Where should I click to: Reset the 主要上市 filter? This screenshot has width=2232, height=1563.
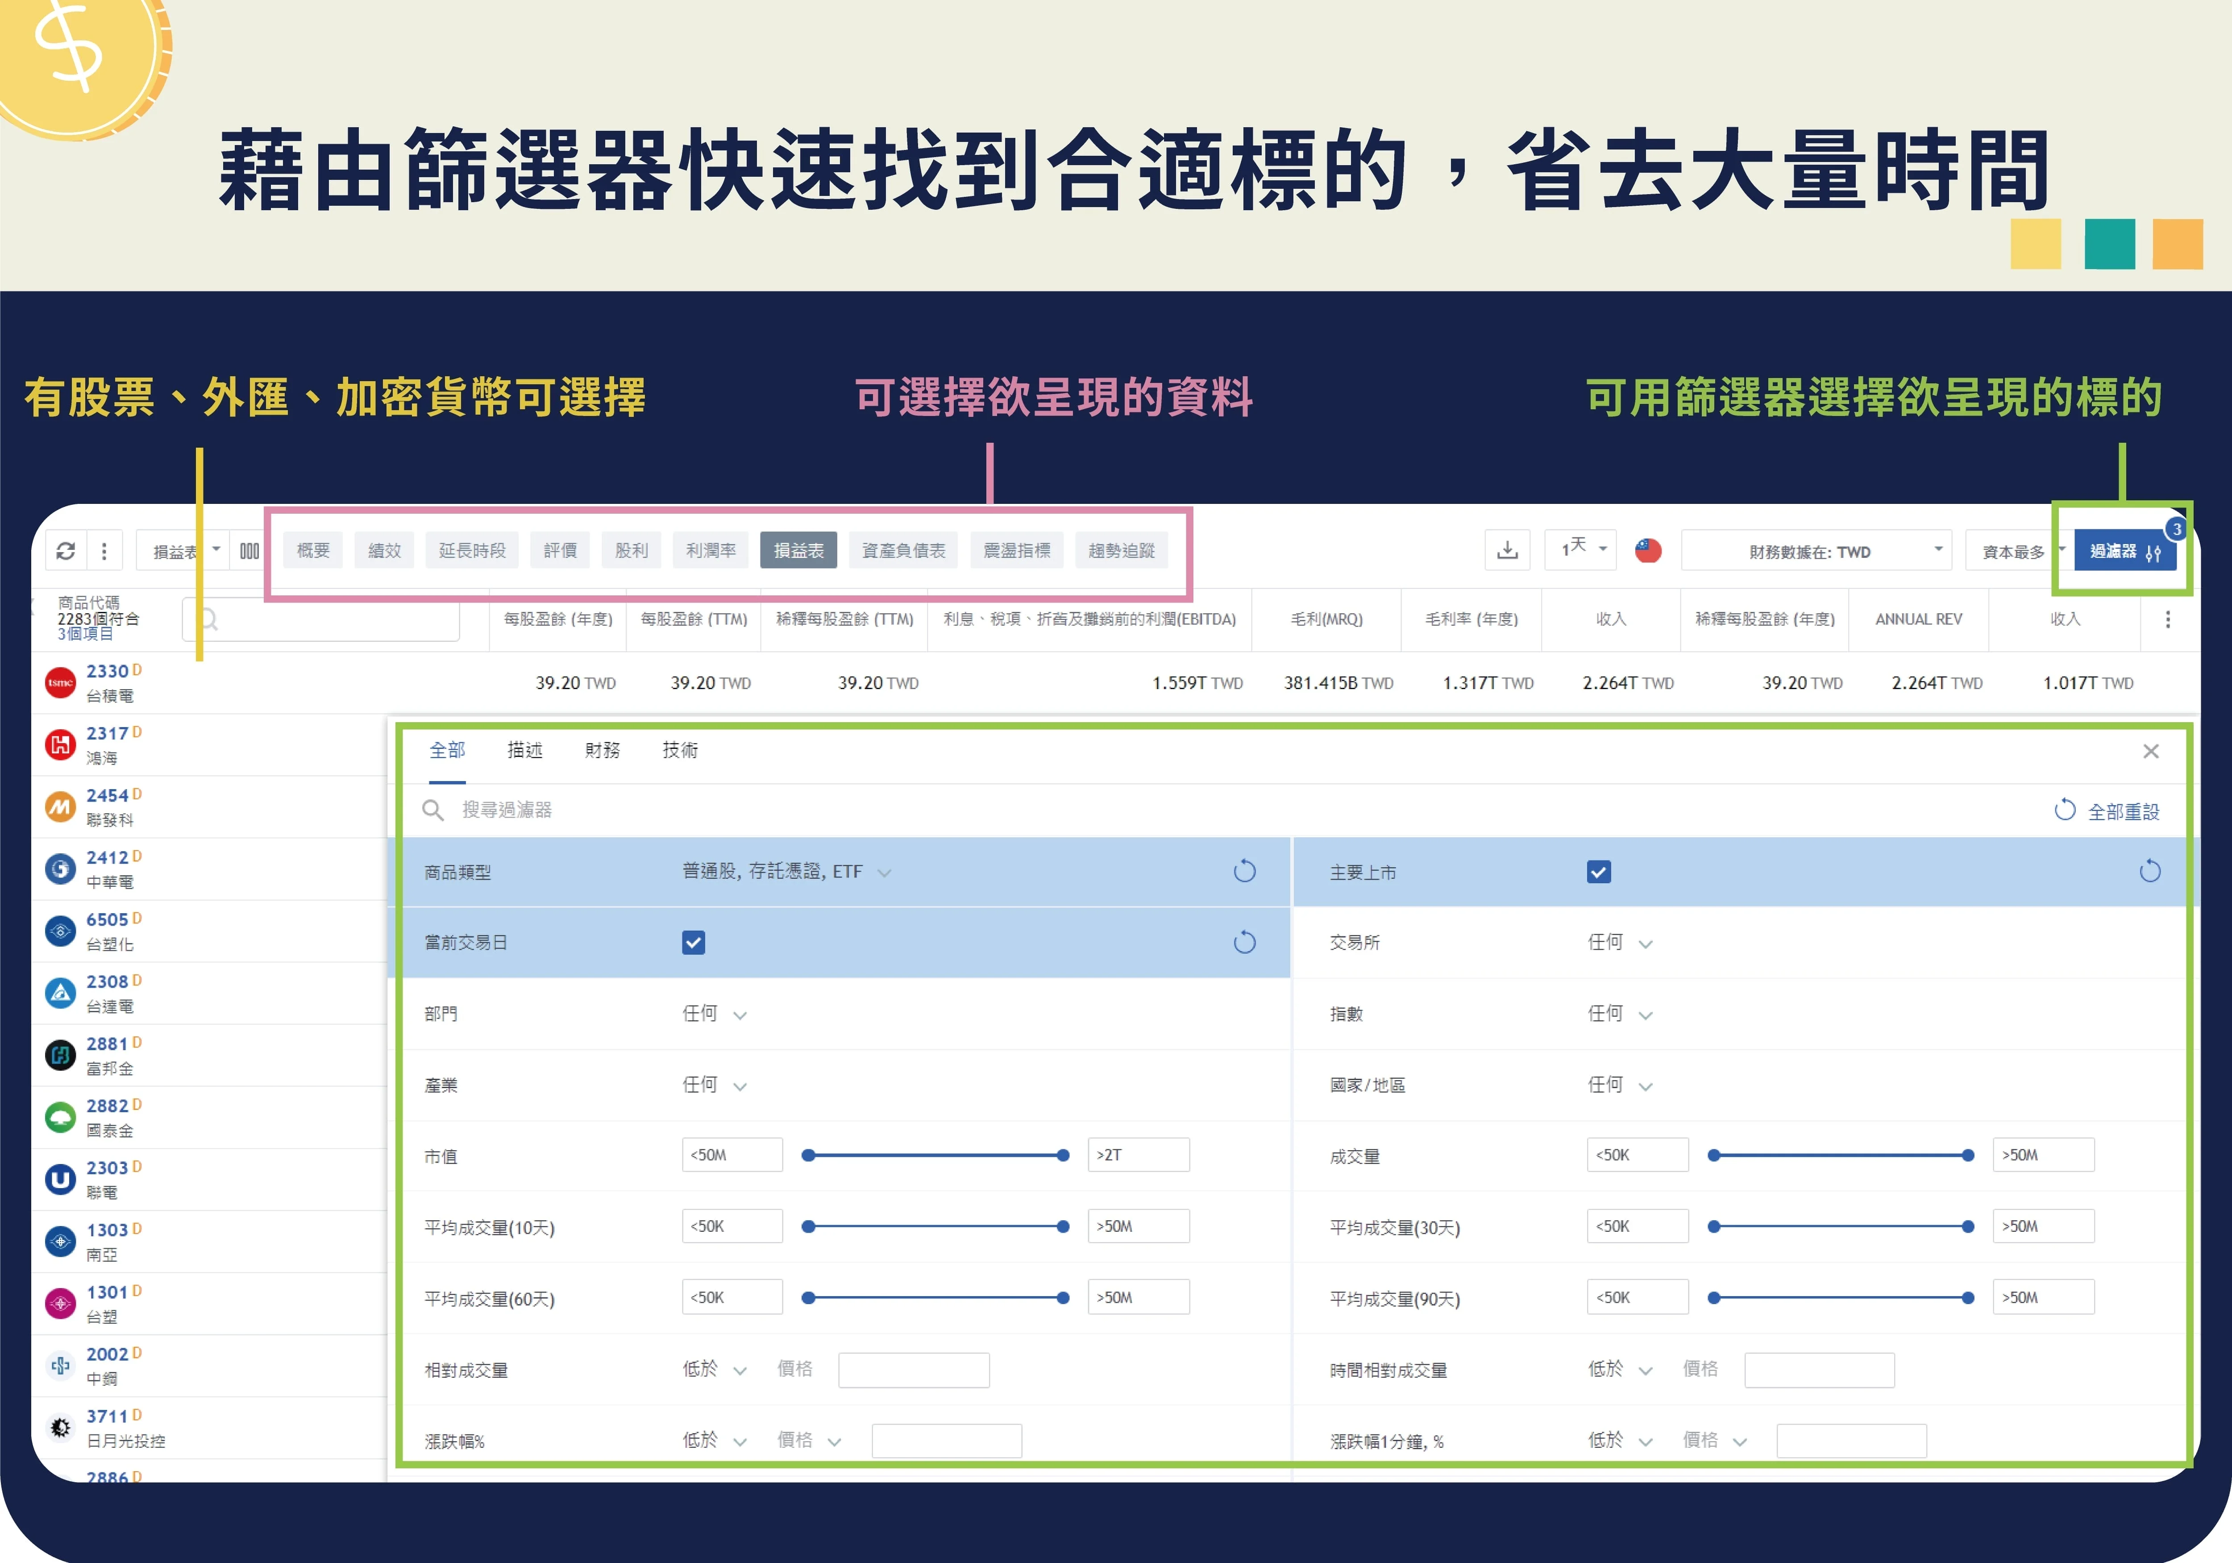click(x=2149, y=871)
